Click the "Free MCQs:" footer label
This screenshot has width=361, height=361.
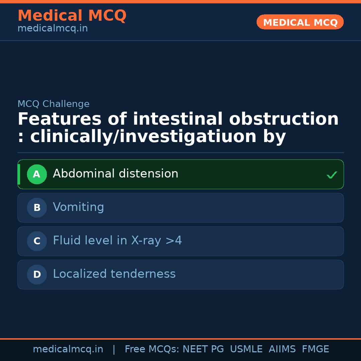click(x=152, y=349)
